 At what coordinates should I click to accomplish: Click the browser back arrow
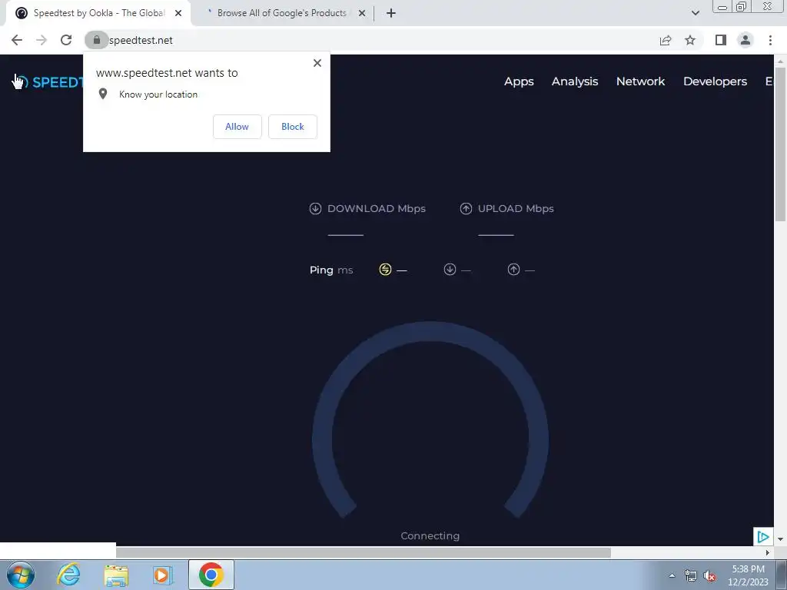(x=17, y=40)
